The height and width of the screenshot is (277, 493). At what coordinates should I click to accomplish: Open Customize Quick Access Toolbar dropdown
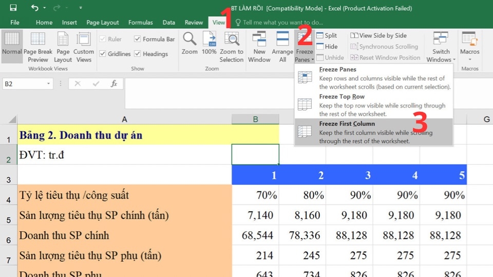pos(81,8)
